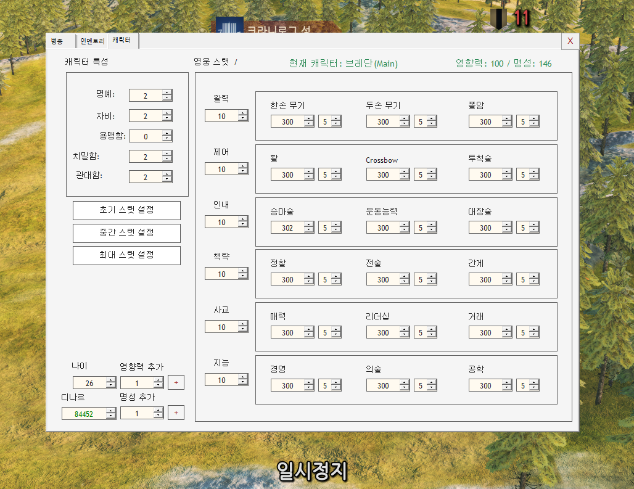Click the 디나르 field showing 84452

tap(84, 413)
